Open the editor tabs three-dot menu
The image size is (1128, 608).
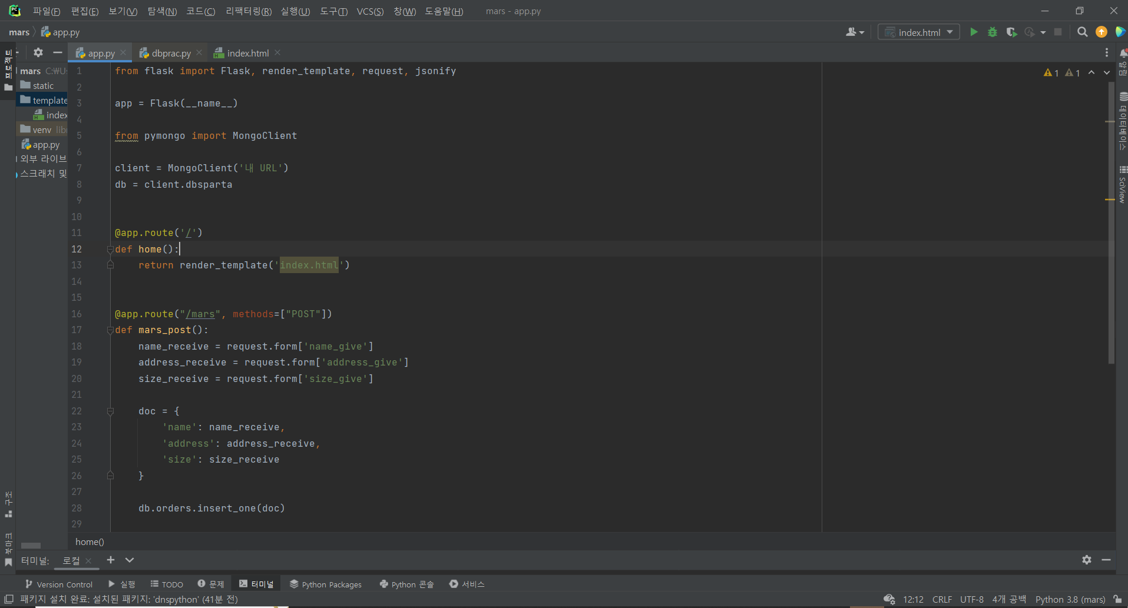coord(1107,53)
